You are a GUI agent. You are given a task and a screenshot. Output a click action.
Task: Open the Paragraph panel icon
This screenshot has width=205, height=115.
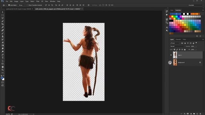[167, 31]
